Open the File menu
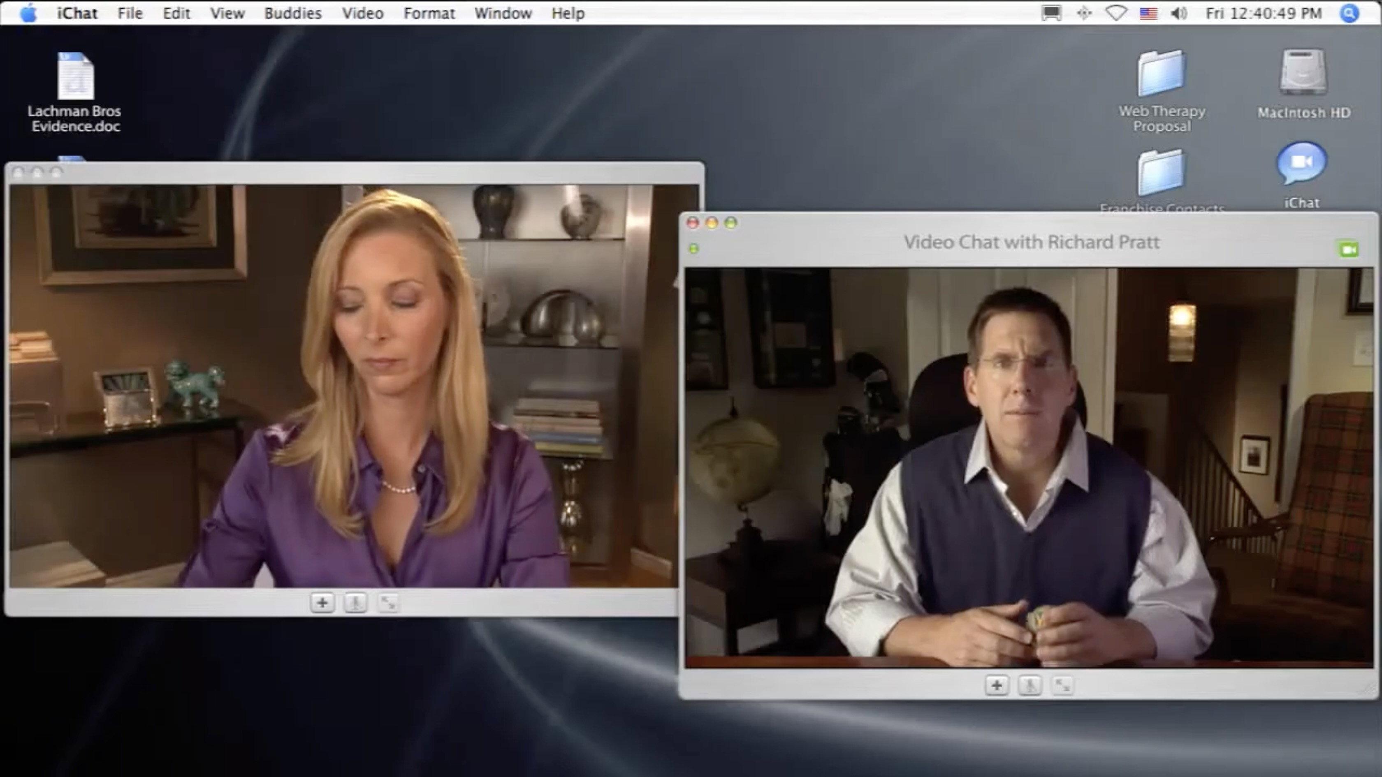The height and width of the screenshot is (777, 1382). pyautogui.click(x=130, y=13)
